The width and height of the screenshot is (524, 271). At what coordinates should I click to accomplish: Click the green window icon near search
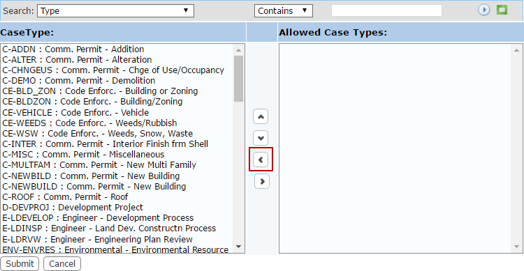[x=502, y=10]
